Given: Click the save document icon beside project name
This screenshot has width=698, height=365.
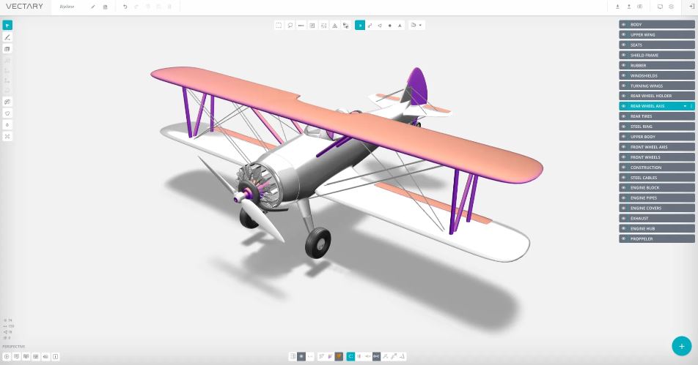Looking at the screenshot, I should (x=105, y=7).
